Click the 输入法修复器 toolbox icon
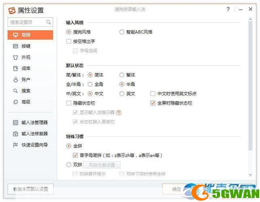The width and height of the screenshot is (260, 202). 15,134
